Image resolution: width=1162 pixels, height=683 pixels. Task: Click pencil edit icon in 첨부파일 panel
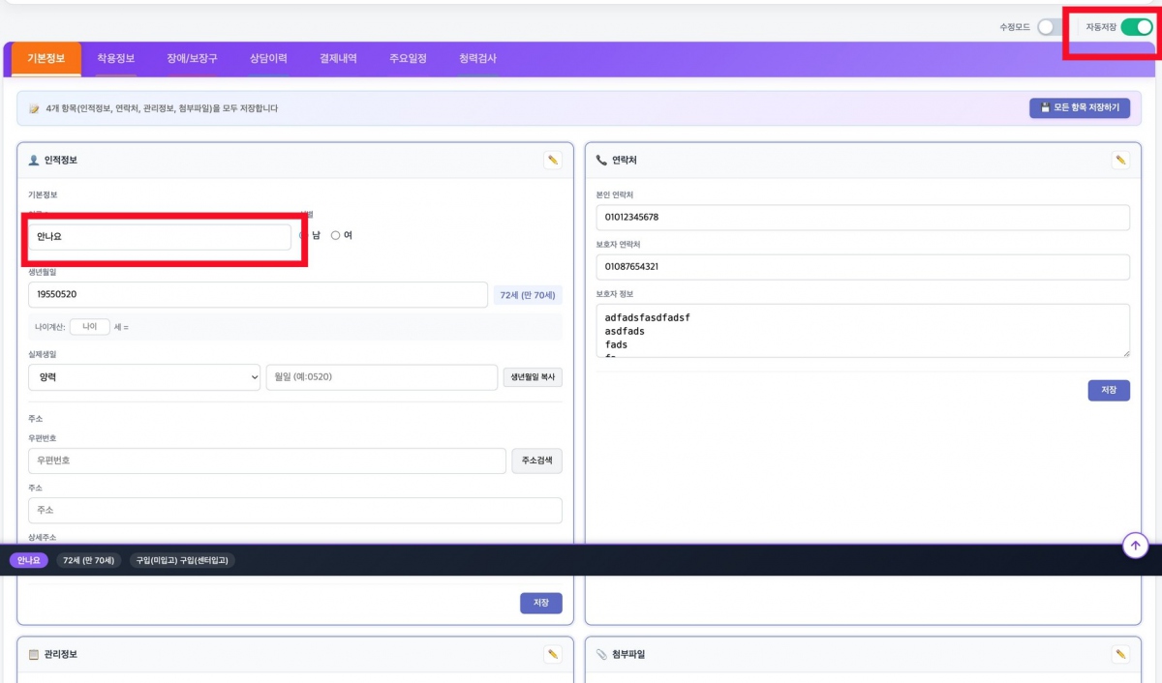[x=1120, y=655]
